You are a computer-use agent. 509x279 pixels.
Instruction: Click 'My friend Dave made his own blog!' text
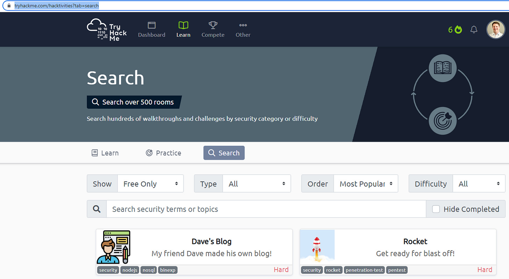pyautogui.click(x=212, y=253)
